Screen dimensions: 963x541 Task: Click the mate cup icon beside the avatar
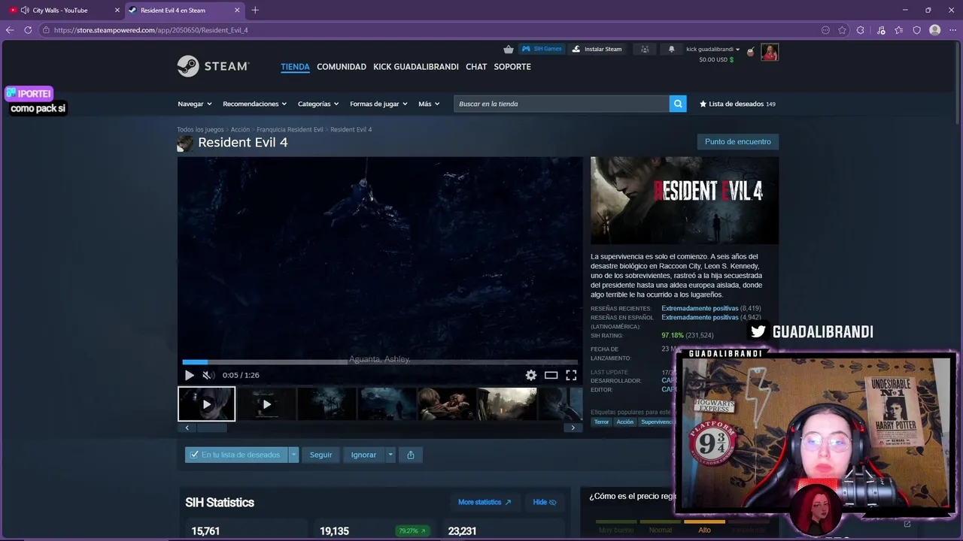pyautogui.click(x=749, y=52)
